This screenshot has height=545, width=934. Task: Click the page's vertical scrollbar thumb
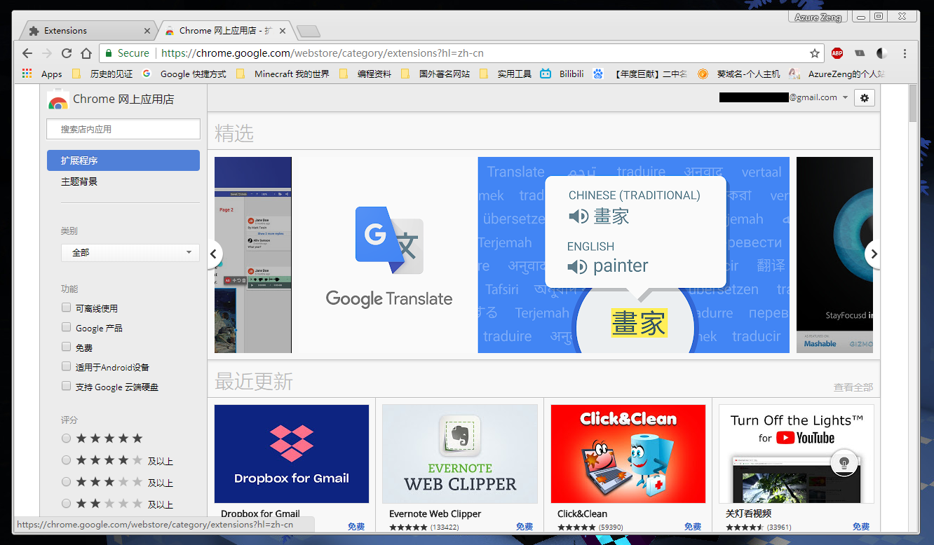pos(913,104)
